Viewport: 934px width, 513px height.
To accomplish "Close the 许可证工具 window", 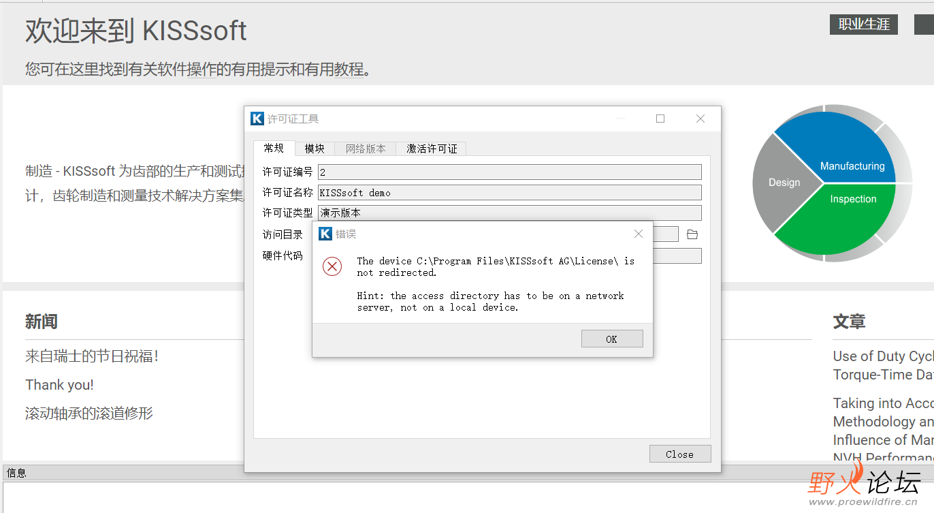I will point(700,119).
